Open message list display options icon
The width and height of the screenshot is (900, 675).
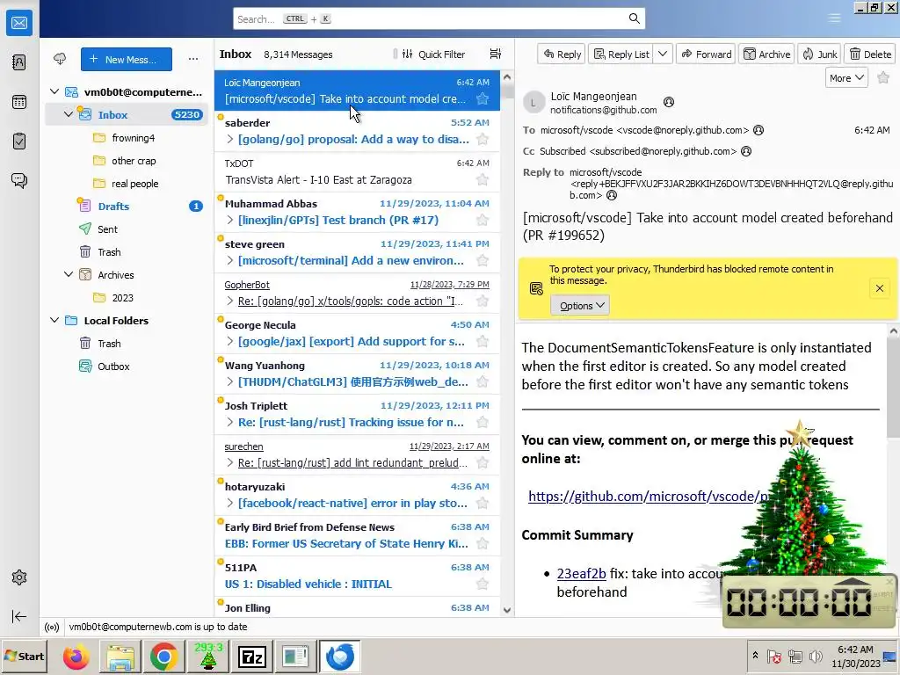coord(496,54)
